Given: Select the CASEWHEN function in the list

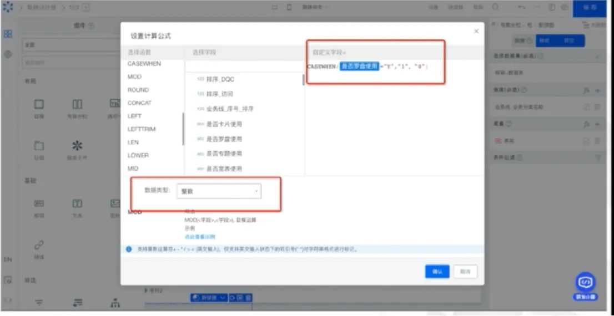Looking at the screenshot, I should tap(144, 63).
